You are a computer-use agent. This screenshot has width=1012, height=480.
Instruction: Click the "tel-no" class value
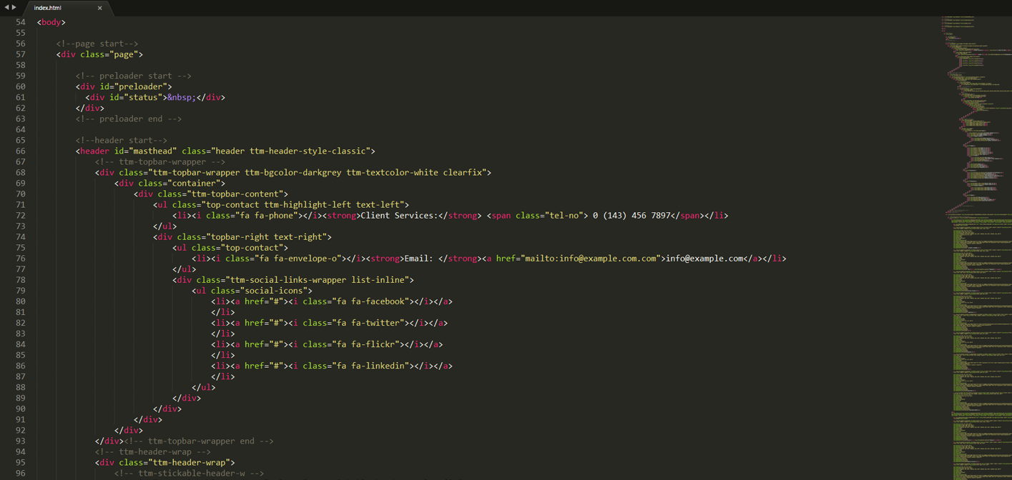564,215
